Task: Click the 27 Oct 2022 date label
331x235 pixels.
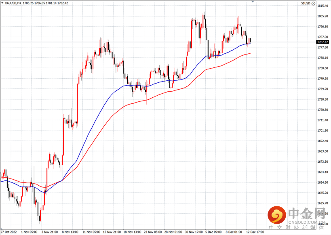Action: coord(9,232)
